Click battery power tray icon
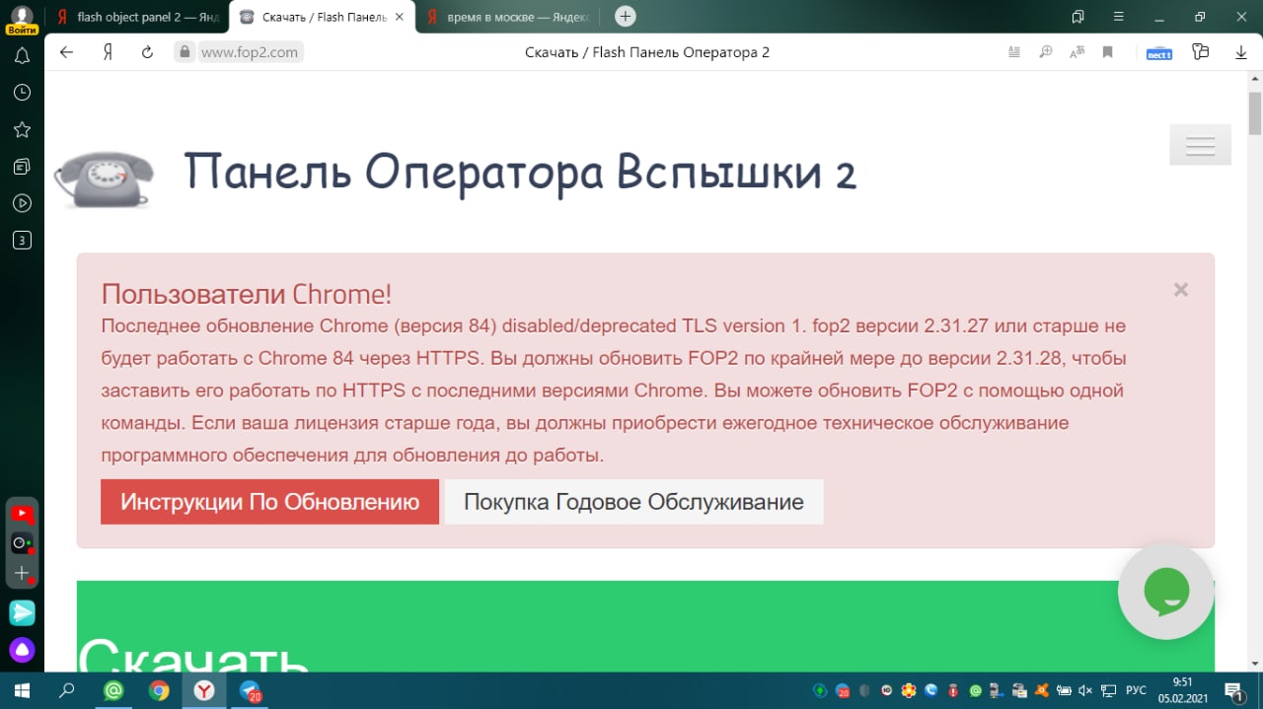Viewport: 1263px width, 709px height. pos(1064,690)
